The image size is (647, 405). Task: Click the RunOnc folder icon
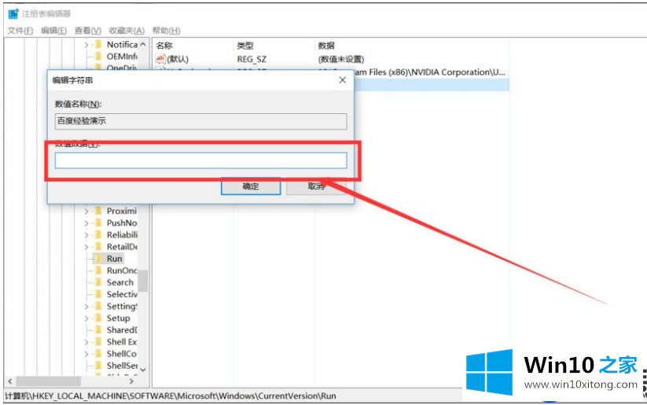98,271
